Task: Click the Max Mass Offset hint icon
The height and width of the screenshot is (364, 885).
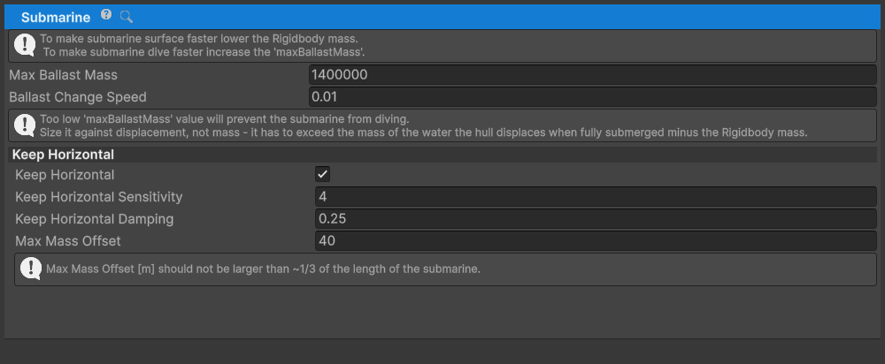Action: (30, 269)
